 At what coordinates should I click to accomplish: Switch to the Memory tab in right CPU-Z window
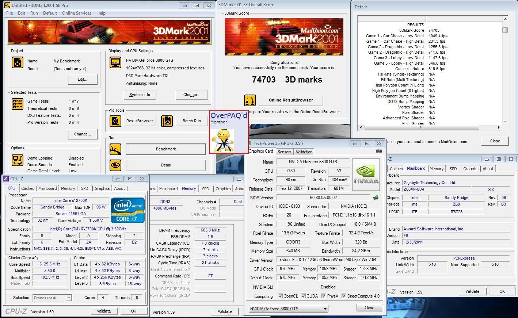tap(437, 169)
